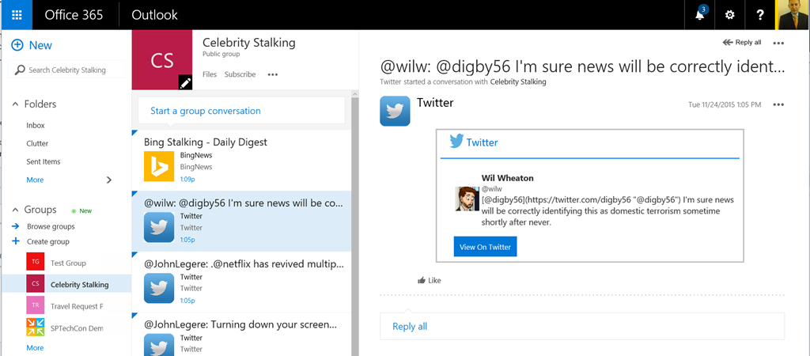The height and width of the screenshot is (356, 810).
Task: Click the New plus icon
Action: (17, 45)
